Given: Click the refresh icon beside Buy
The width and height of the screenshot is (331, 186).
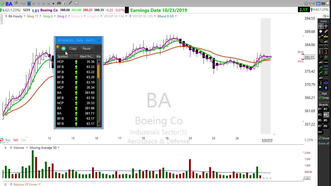Looking at the screenshot, I should (2, 140).
